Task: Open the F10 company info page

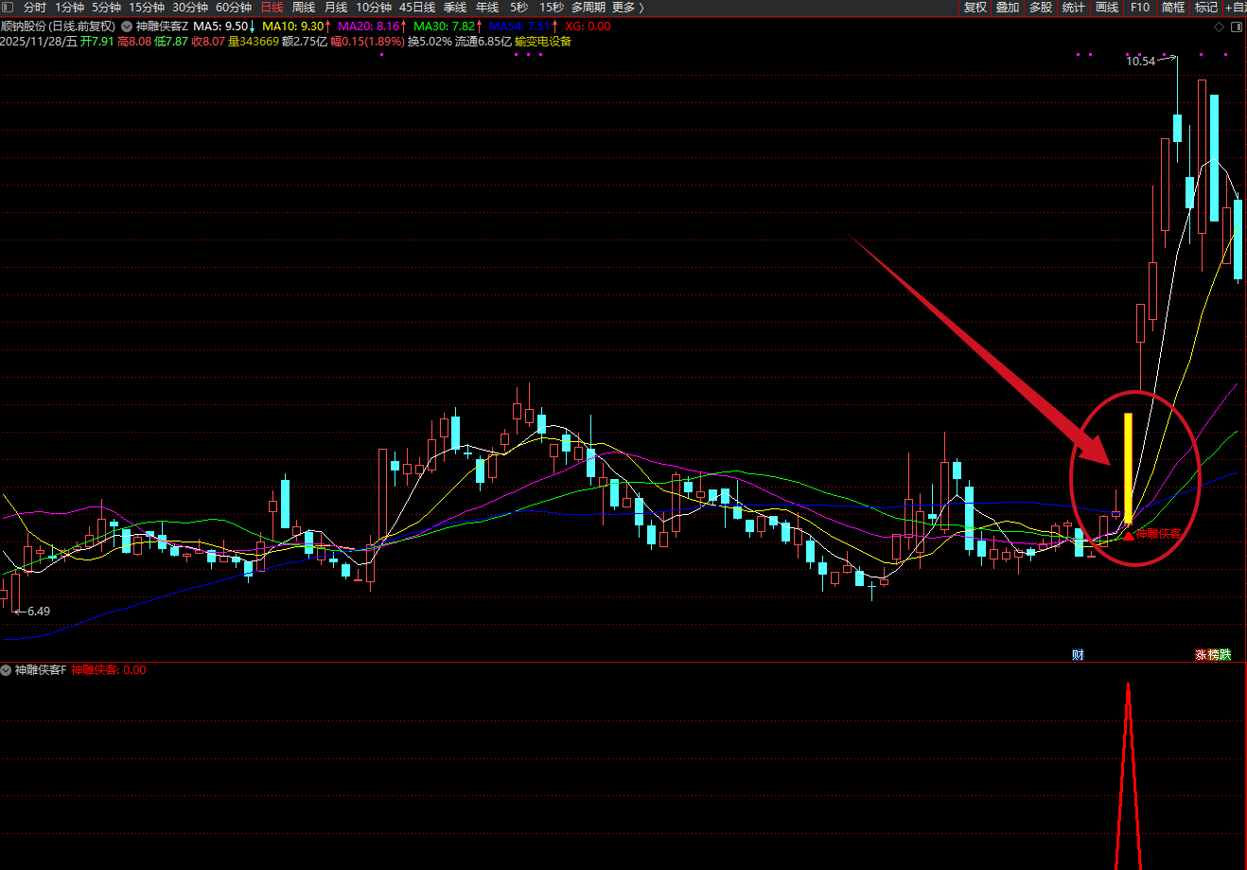Action: [x=1140, y=8]
